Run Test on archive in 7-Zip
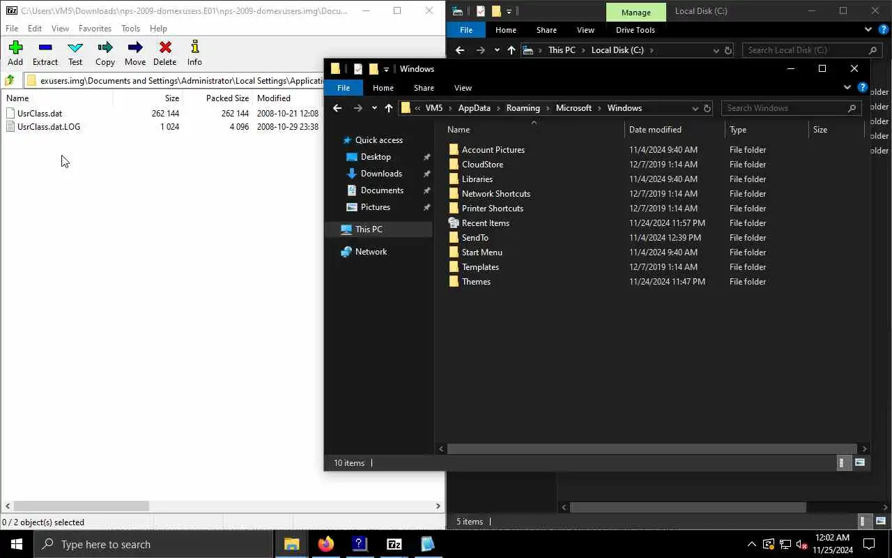This screenshot has height=558, width=892. 75,53
